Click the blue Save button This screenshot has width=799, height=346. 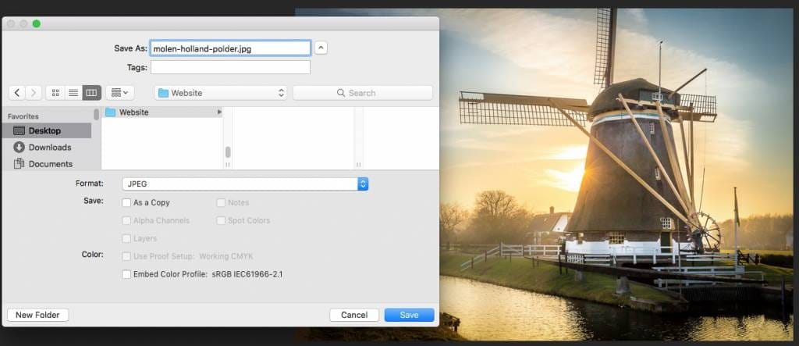409,315
